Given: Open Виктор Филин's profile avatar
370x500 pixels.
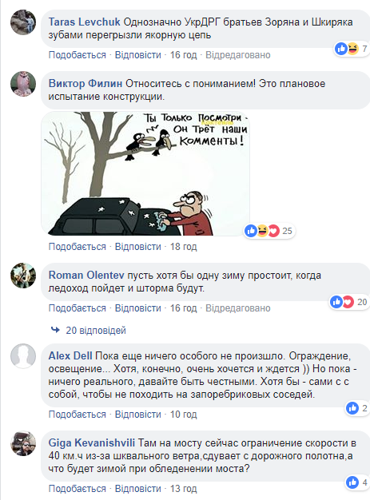Looking at the screenshot, I should 23,84.
